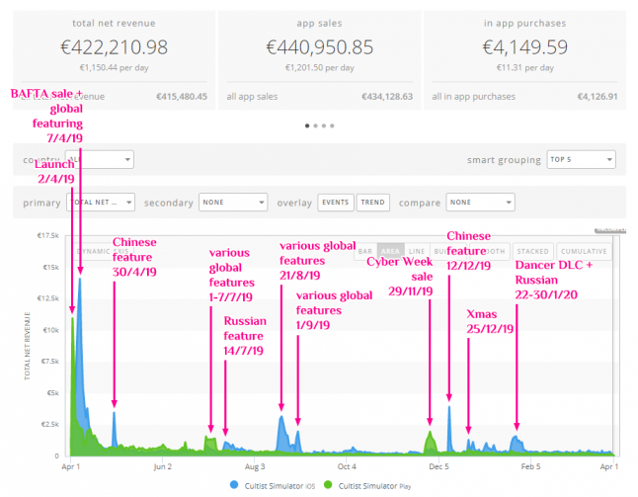Screen dimensions: 638x497
Task: Select the STACKED chart mode
Action: [x=533, y=251]
